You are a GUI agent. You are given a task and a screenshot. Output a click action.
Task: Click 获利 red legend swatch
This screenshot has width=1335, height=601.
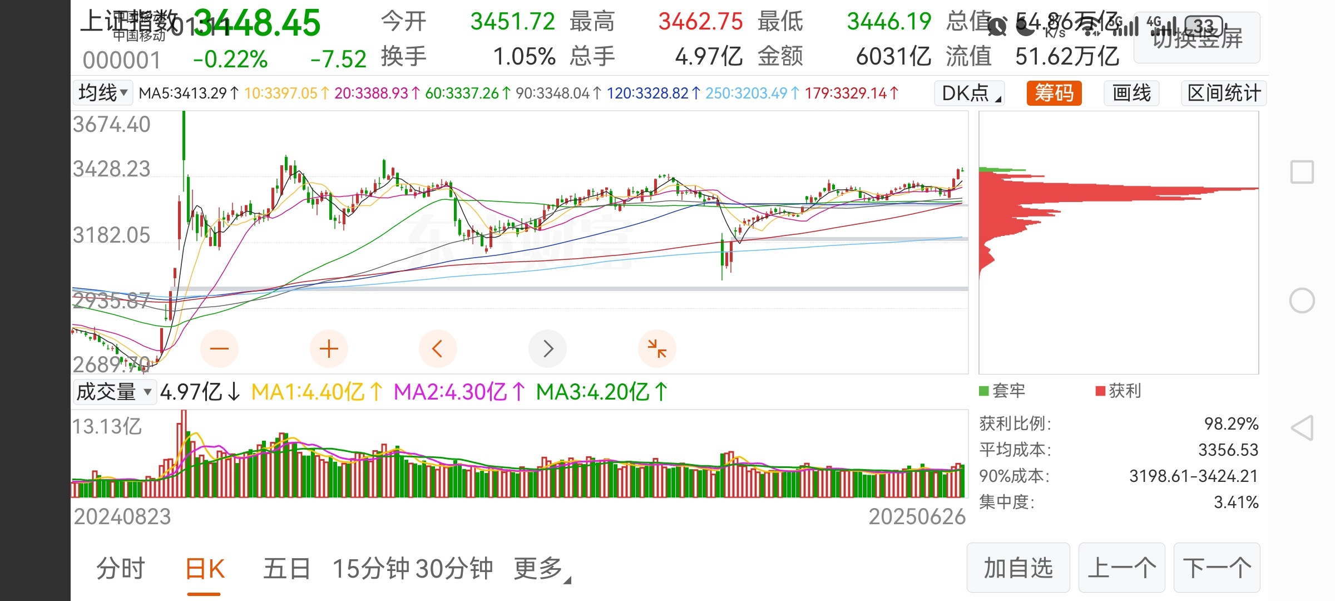pos(1100,391)
